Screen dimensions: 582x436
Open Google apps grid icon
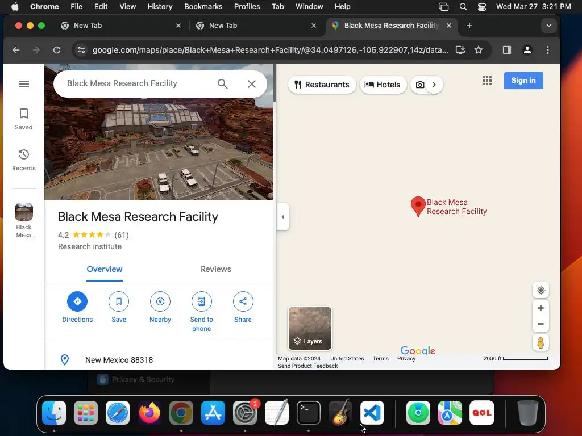pyautogui.click(x=487, y=81)
